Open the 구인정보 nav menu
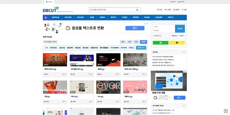 pos(125,17)
